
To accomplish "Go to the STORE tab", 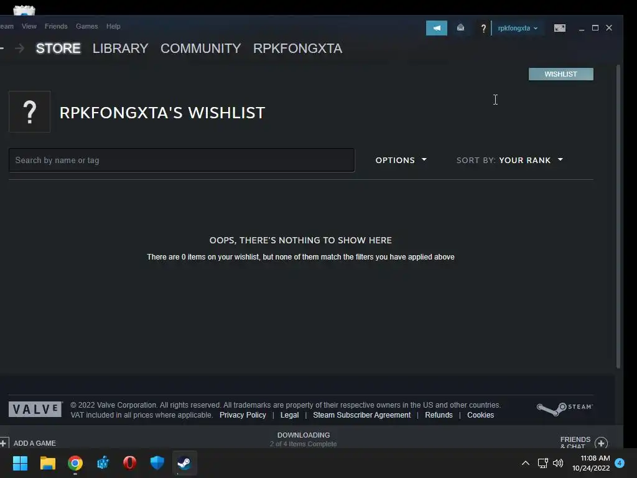I will coord(58,49).
